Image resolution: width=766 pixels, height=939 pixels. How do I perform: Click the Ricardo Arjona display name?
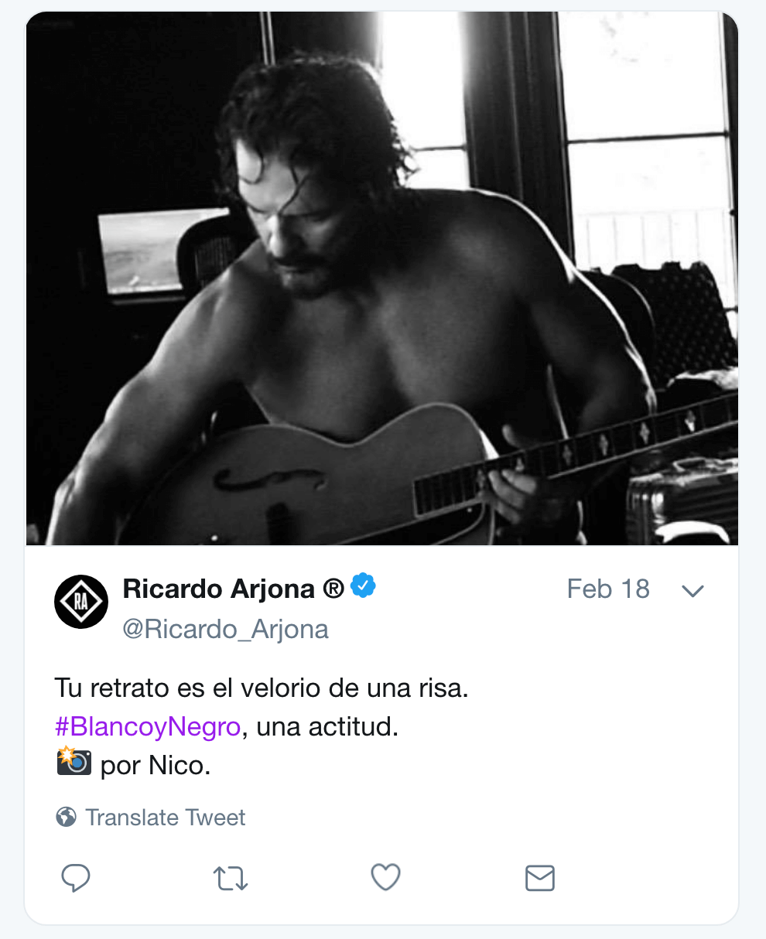click(218, 589)
